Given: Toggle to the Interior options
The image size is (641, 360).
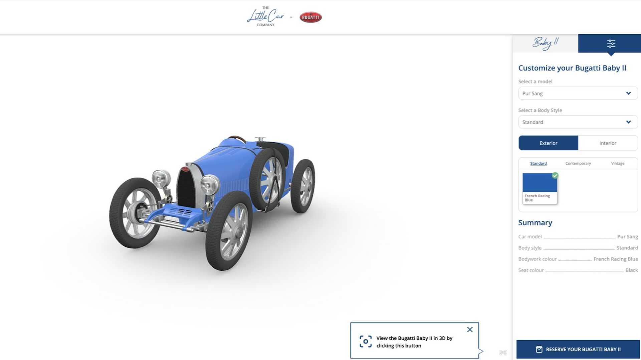Looking at the screenshot, I should pyautogui.click(x=608, y=143).
